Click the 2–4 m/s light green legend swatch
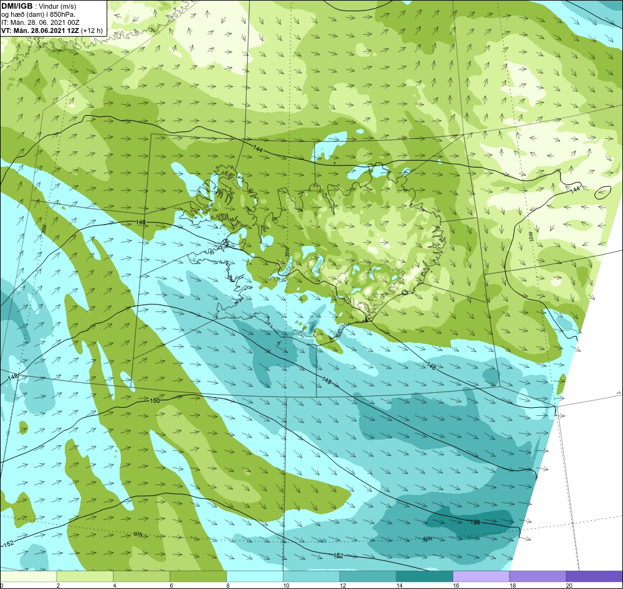This screenshot has height=589, width=623. [85, 576]
